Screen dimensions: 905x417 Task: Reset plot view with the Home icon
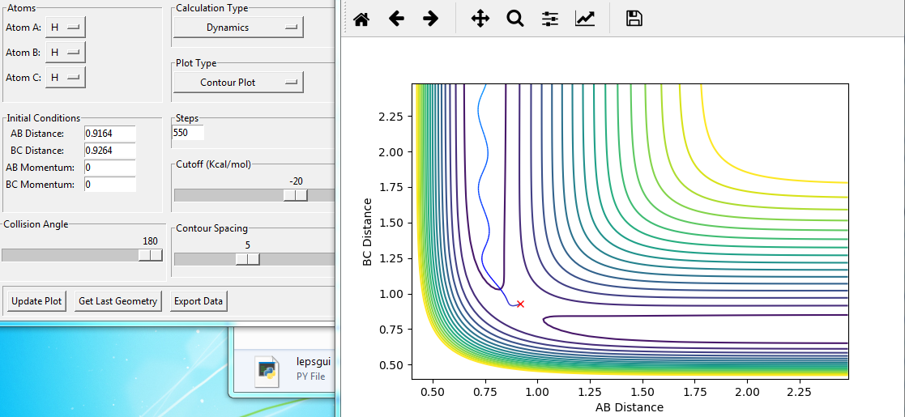[x=361, y=19]
